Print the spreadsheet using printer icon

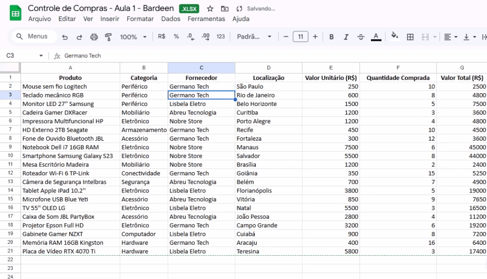click(94, 37)
